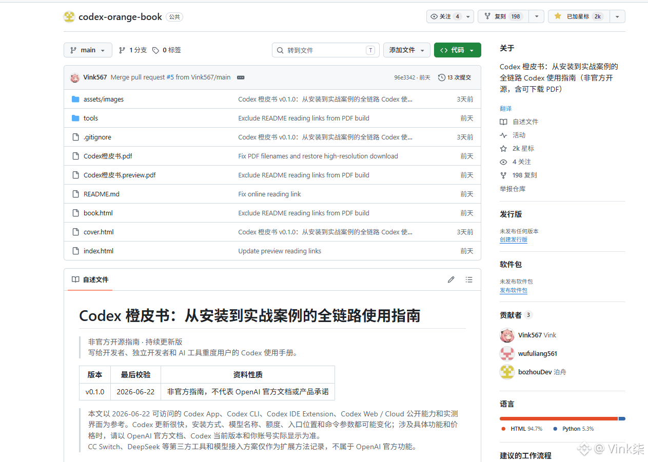Edit README with the pencil icon
648x462 pixels.
451,279
